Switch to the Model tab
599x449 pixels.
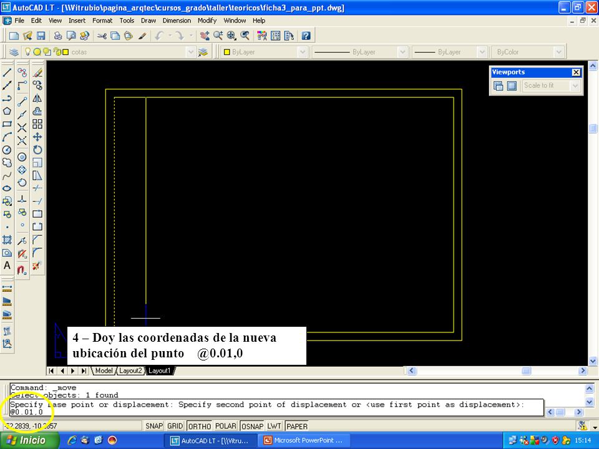[104, 370]
